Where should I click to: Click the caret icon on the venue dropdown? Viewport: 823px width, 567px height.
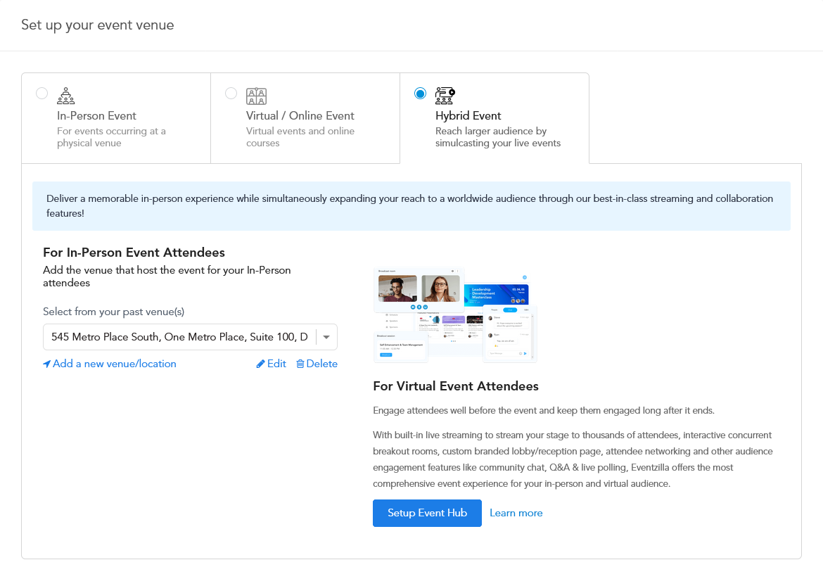coord(326,337)
